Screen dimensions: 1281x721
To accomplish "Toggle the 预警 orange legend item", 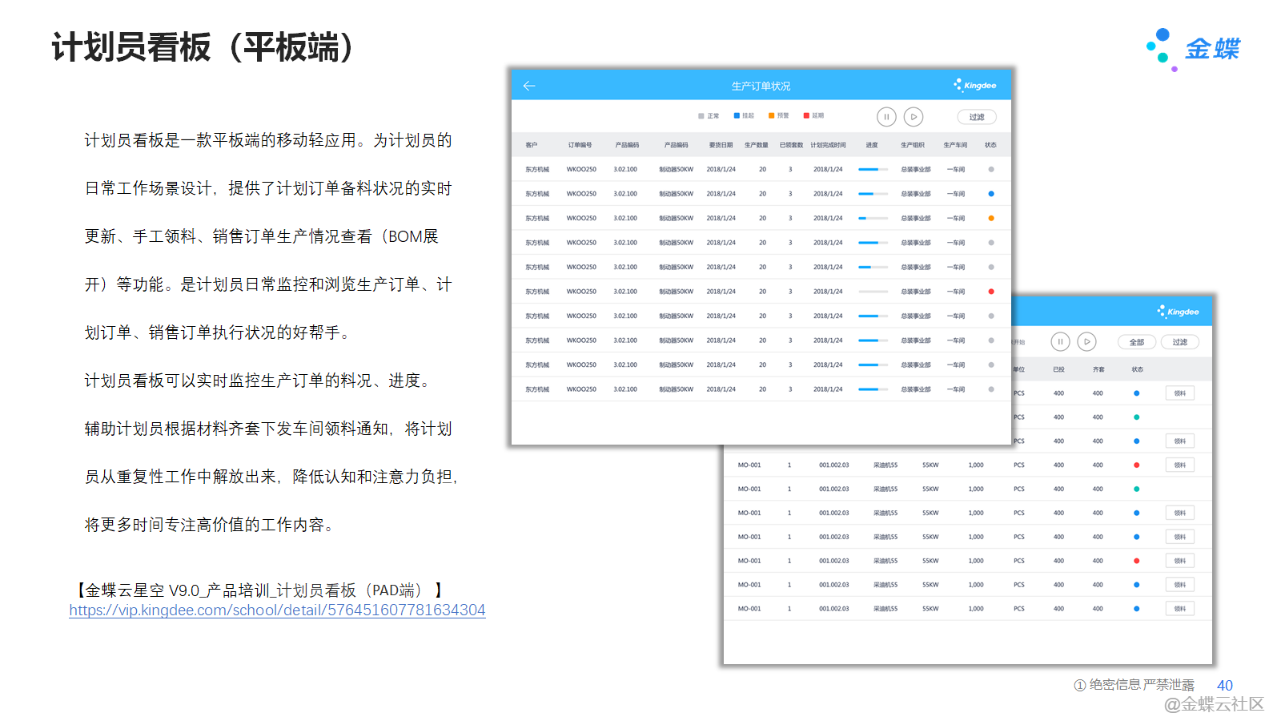I will tap(778, 116).
